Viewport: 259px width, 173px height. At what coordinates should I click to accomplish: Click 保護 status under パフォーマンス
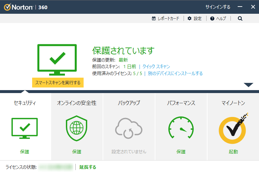(181, 152)
